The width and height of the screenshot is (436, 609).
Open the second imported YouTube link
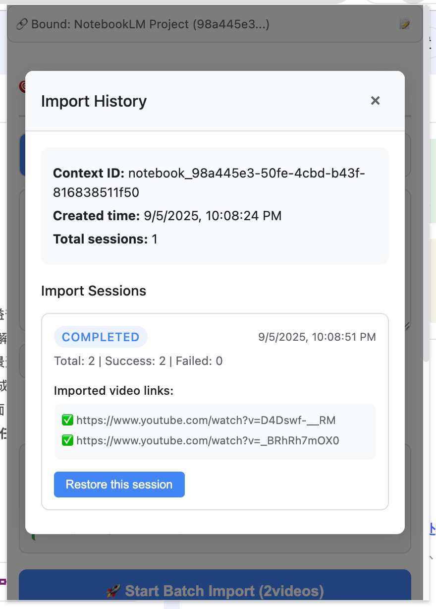click(207, 440)
